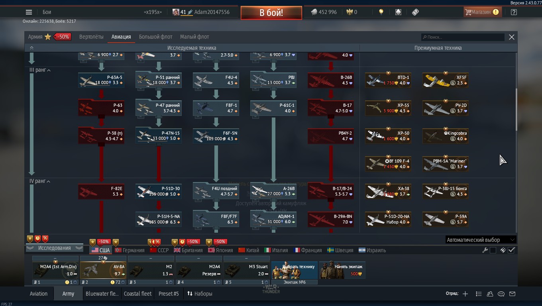Select the F6F-5N aircraft card
Screen dimensions: 542x306
pyautogui.click(x=216, y=136)
